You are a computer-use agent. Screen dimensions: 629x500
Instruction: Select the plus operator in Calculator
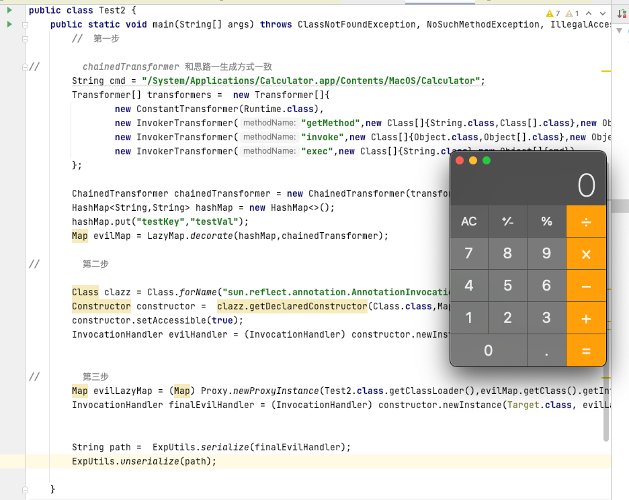pyautogui.click(x=586, y=318)
